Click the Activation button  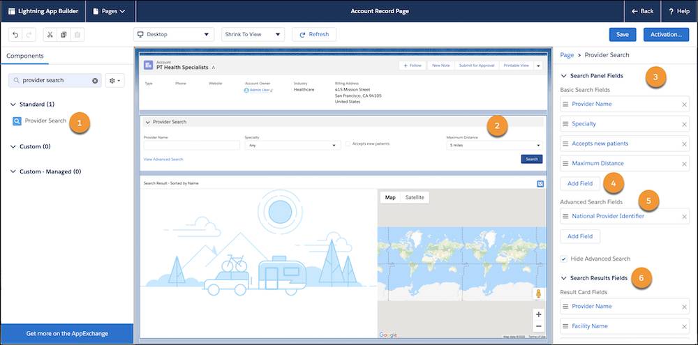tap(666, 35)
